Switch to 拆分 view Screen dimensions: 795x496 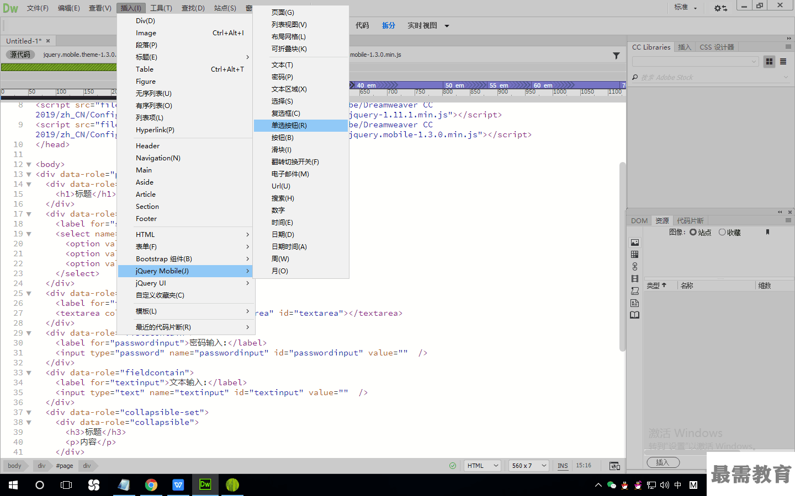point(389,25)
